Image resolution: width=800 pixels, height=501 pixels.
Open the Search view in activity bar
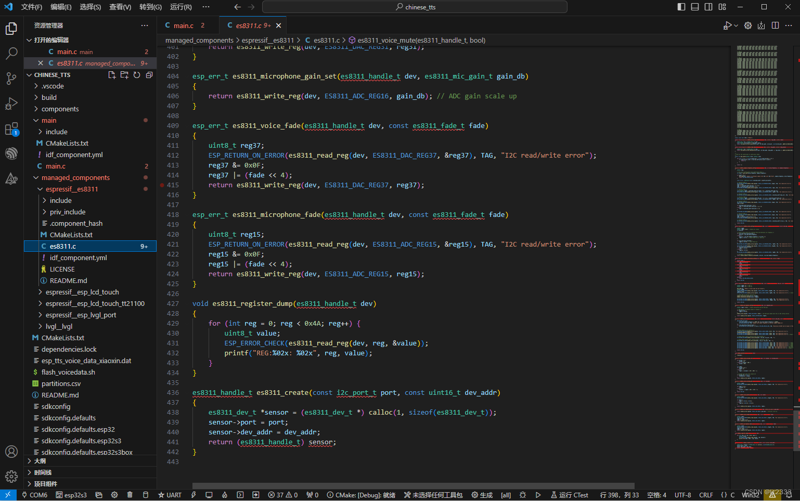pyautogui.click(x=11, y=53)
